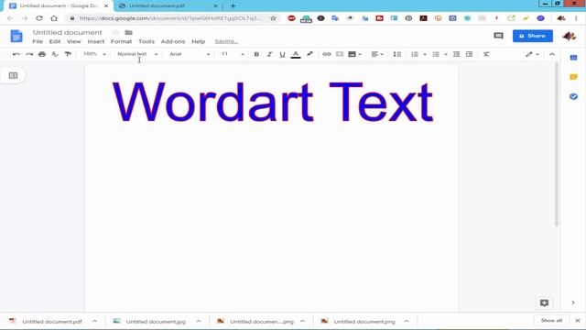Screen dimensions: 586x330
Task: Open the comment history icon
Action: pyautogui.click(x=498, y=36)
